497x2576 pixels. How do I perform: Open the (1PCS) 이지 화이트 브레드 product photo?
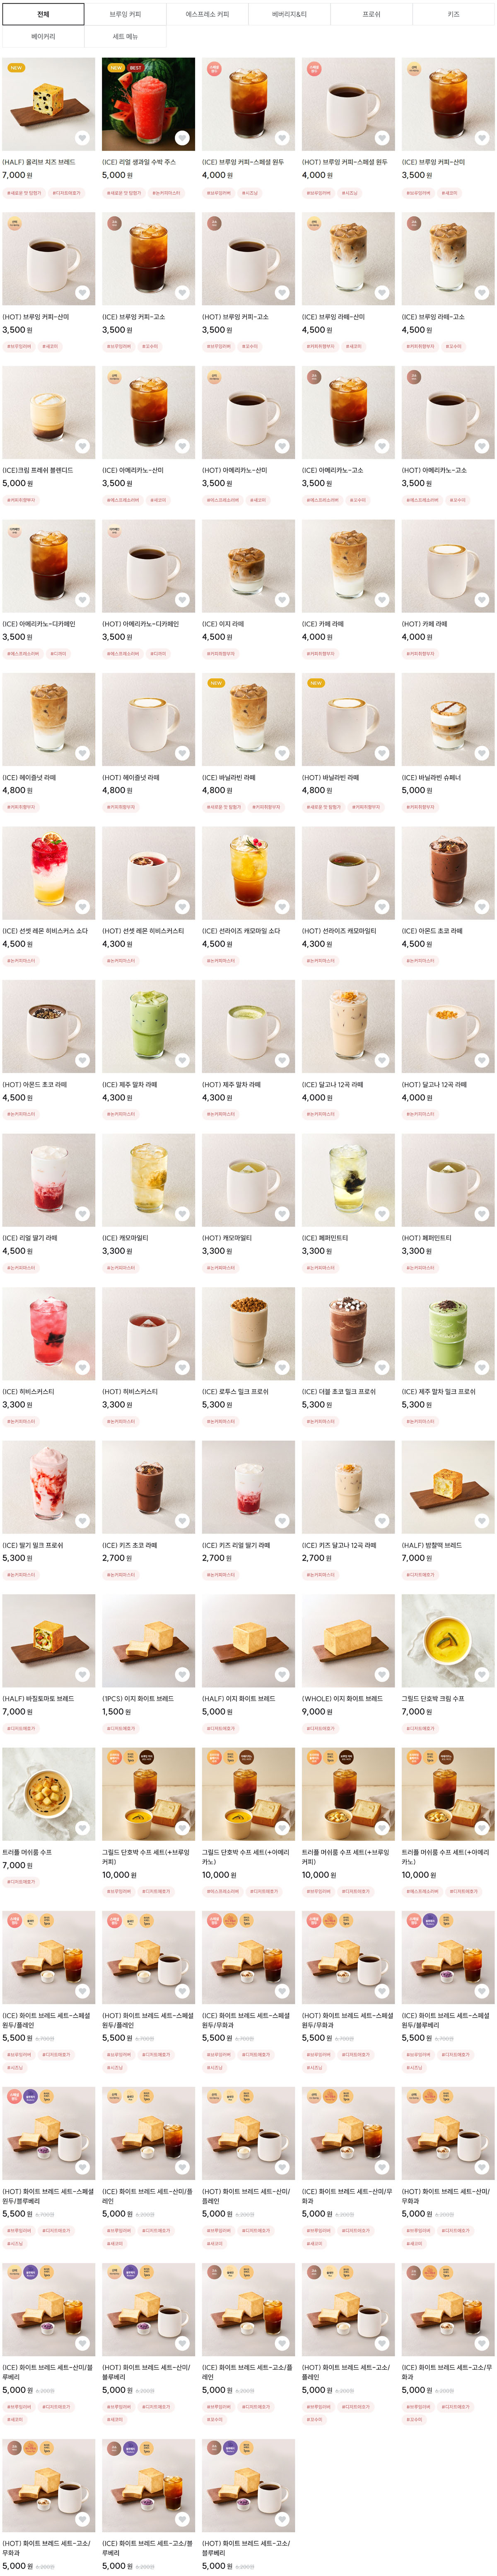click(149, 1641)
